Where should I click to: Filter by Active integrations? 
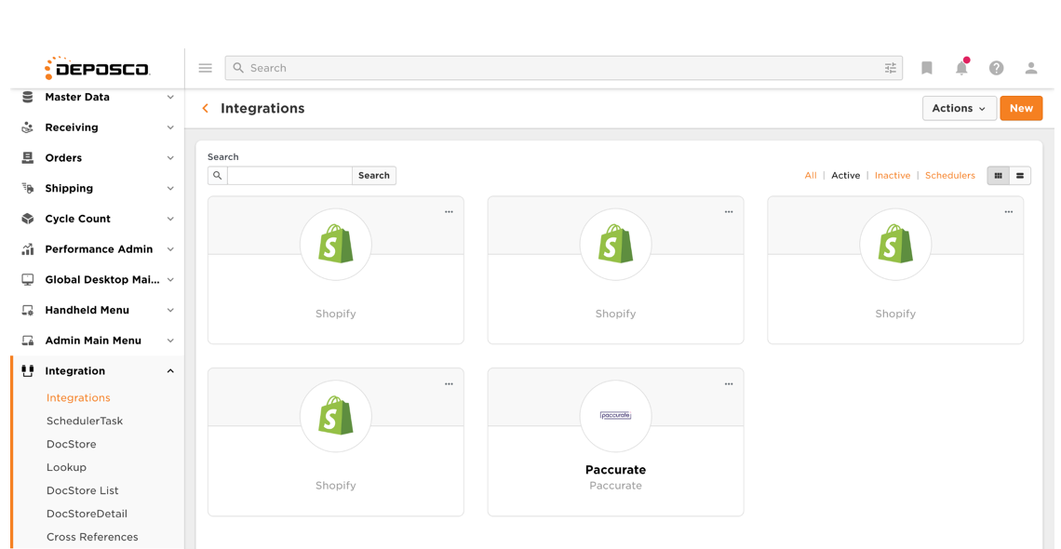tap(845, 175)
